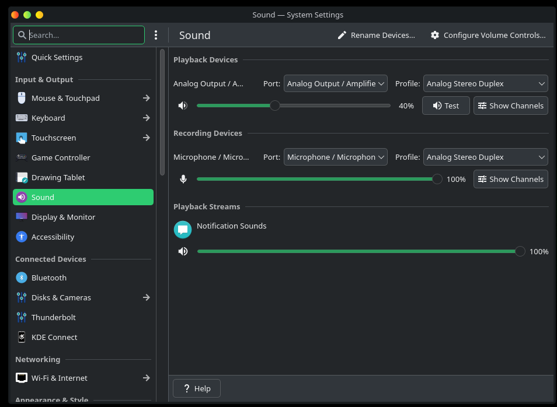Open Game Controller settings
The image size is (557, 407).
tap(61, 157)
